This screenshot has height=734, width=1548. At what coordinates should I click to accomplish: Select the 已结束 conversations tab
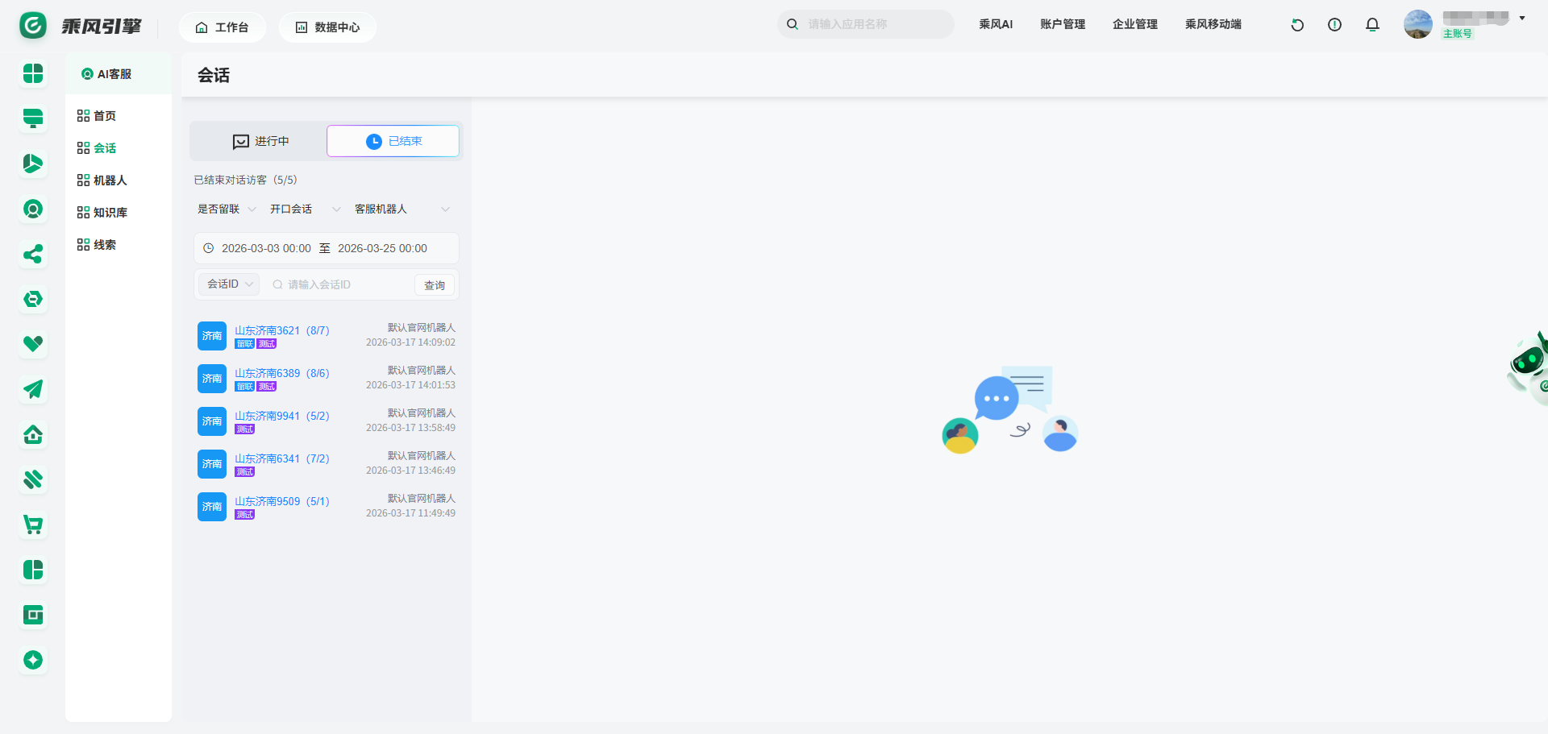[393, 141]
